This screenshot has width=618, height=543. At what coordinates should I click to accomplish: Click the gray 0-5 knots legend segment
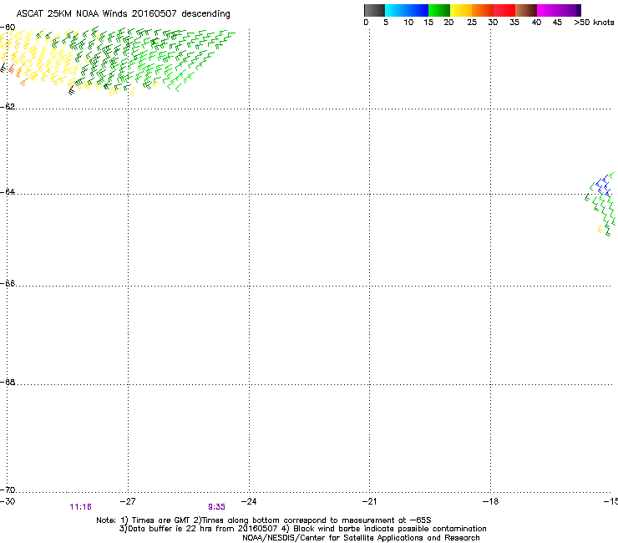(374, 10)
